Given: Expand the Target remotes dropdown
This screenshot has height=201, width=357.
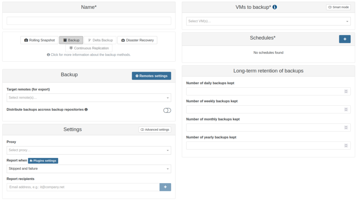Looking at the screenshot, I should click(89, 98).
